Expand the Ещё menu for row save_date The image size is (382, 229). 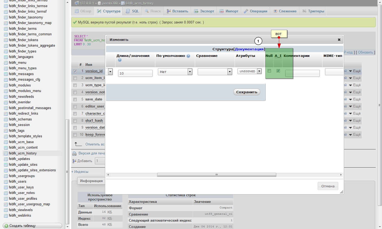click(355, 99)
